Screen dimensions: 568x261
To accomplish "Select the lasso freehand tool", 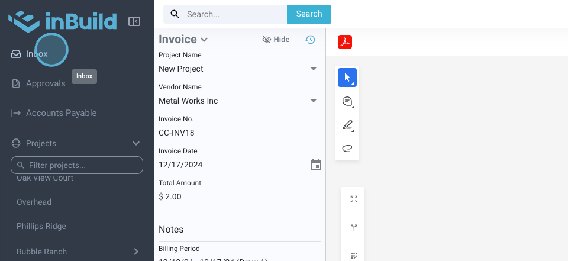I will pos(347,149).
